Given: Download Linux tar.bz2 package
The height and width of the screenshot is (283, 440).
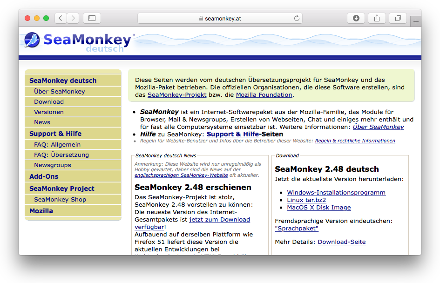Looking at the screenshot, I should (306, 200).
